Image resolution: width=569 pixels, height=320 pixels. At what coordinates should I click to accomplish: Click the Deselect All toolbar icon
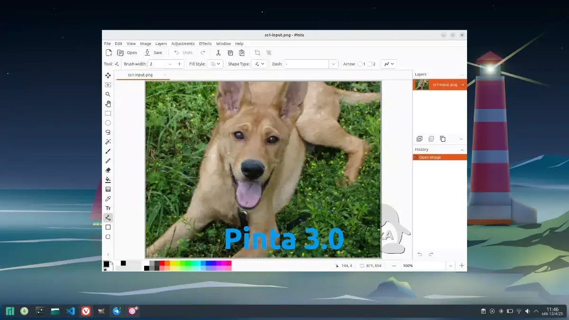pos(269,53)
